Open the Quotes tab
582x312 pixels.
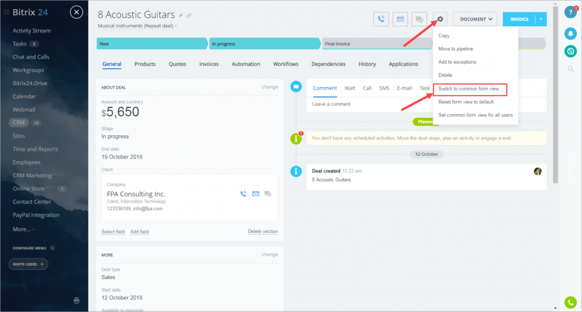[177, 64]
